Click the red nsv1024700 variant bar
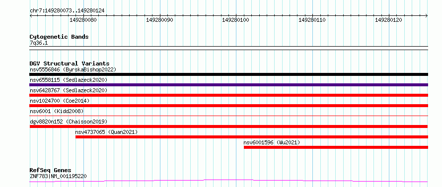Viewport: 442px width, 187px height. [x=228, y=106]
